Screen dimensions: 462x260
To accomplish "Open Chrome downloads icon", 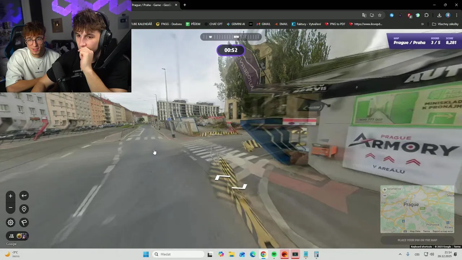I will click(439, 15).
